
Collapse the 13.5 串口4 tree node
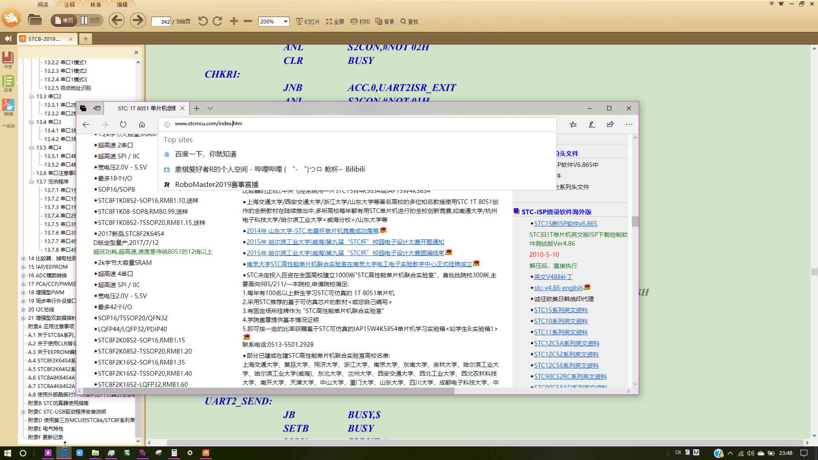pyautogui.click(x=31, y=148)
